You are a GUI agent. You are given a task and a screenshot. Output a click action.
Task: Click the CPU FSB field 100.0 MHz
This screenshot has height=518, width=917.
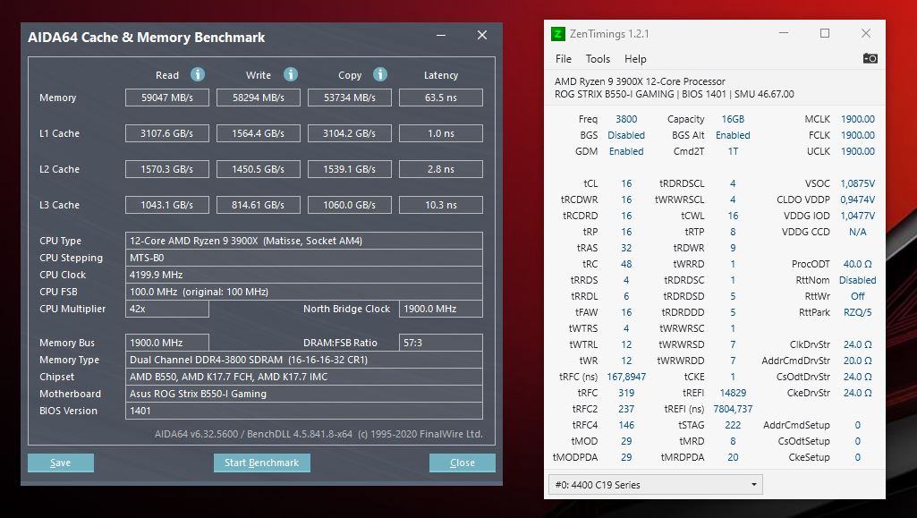304,292
